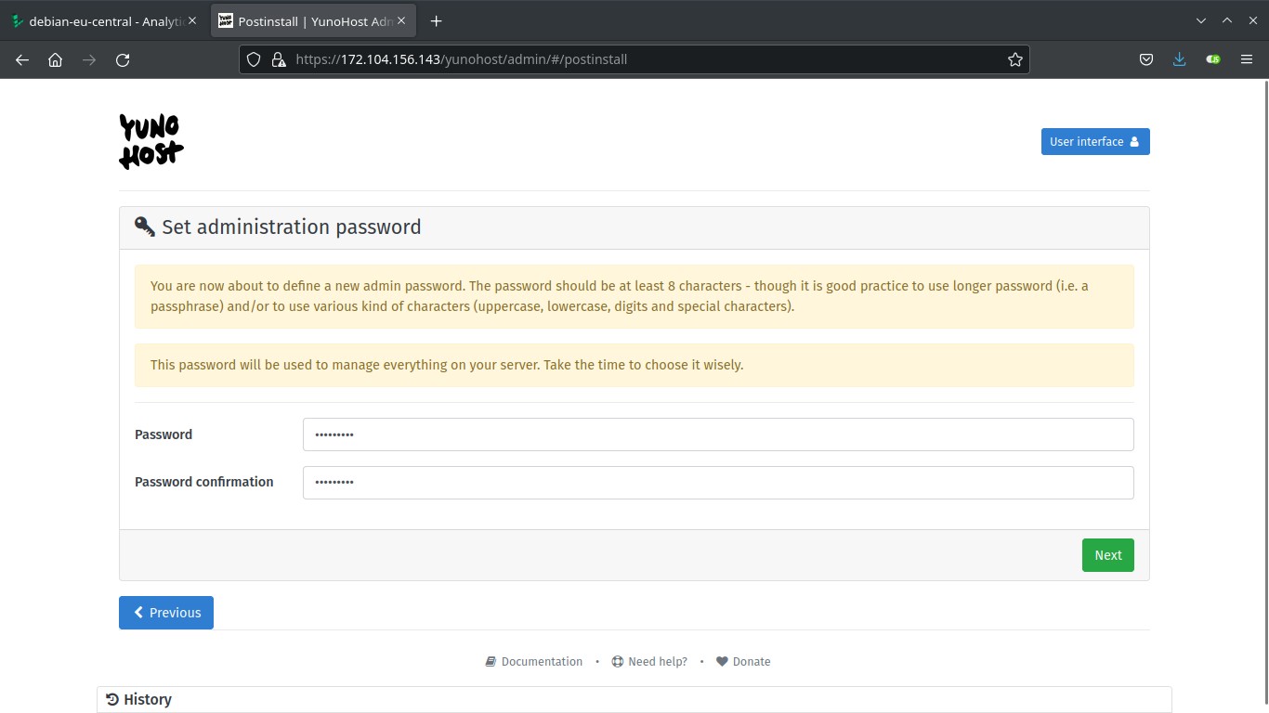This screenshot has width=1269, height=713.
Task: Click the YunoHost logo
Action: (151, 141)
